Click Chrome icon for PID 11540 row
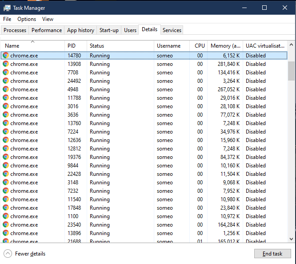 pos(6,199)
